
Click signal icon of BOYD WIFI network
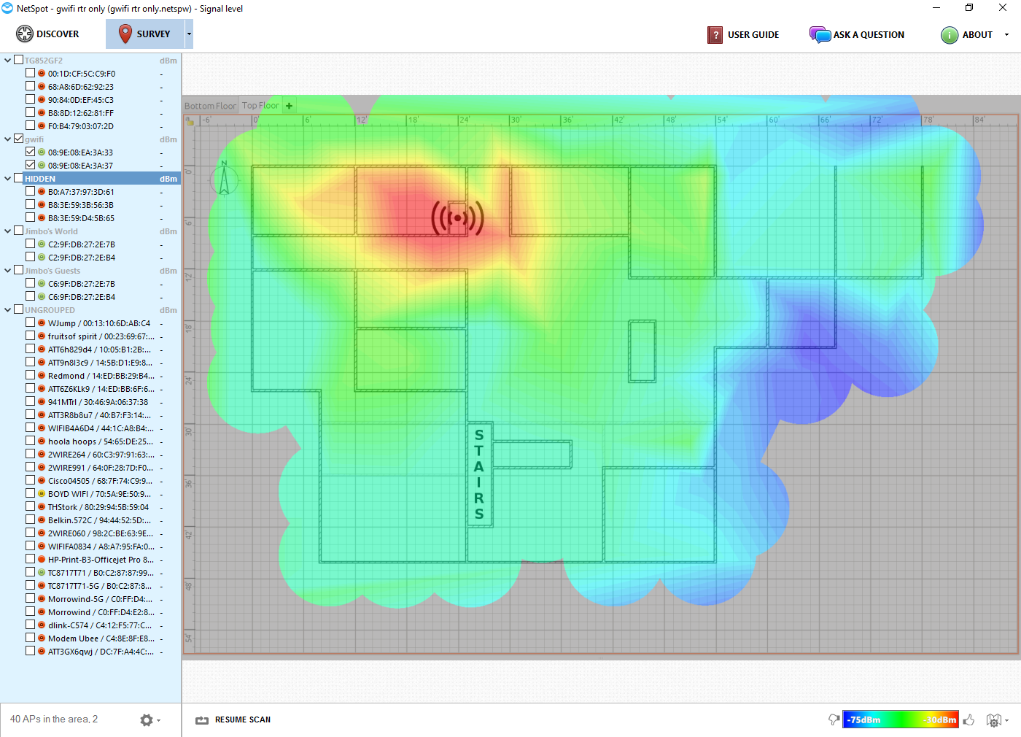[42, 494]
